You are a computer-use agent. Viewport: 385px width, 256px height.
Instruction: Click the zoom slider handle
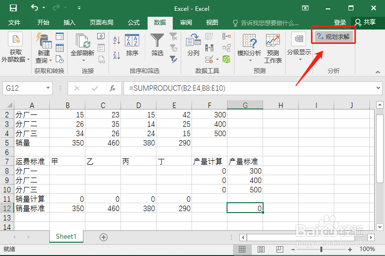pyautogui.click(x=321, y=250)
